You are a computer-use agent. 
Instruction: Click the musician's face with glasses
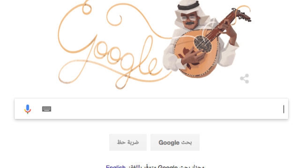(189, 21)
